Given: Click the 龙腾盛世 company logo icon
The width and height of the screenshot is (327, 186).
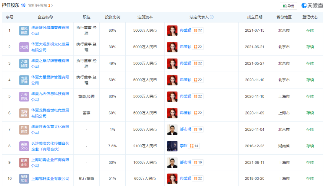Looking at the screenshot, I should pyautogui.click(x=24, y=113).
